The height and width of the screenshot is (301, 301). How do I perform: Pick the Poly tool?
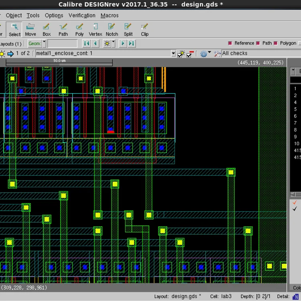[x=79, y=30]
